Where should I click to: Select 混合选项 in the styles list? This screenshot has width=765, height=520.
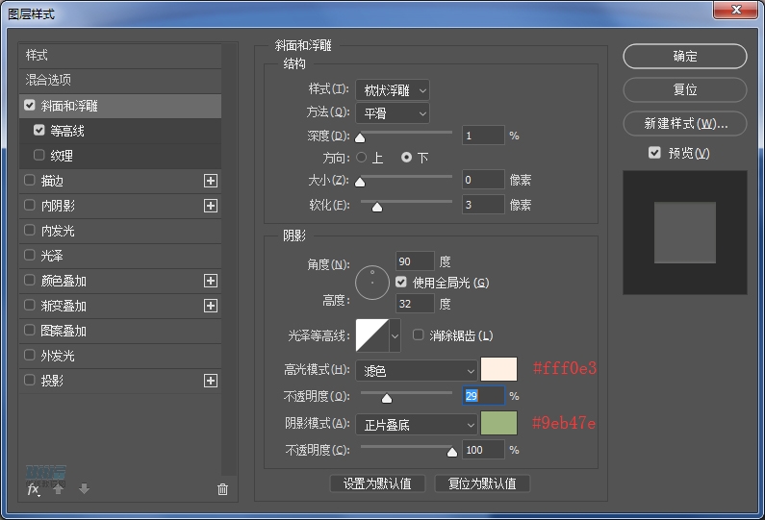pyautogui.click(x=48, y=80)
